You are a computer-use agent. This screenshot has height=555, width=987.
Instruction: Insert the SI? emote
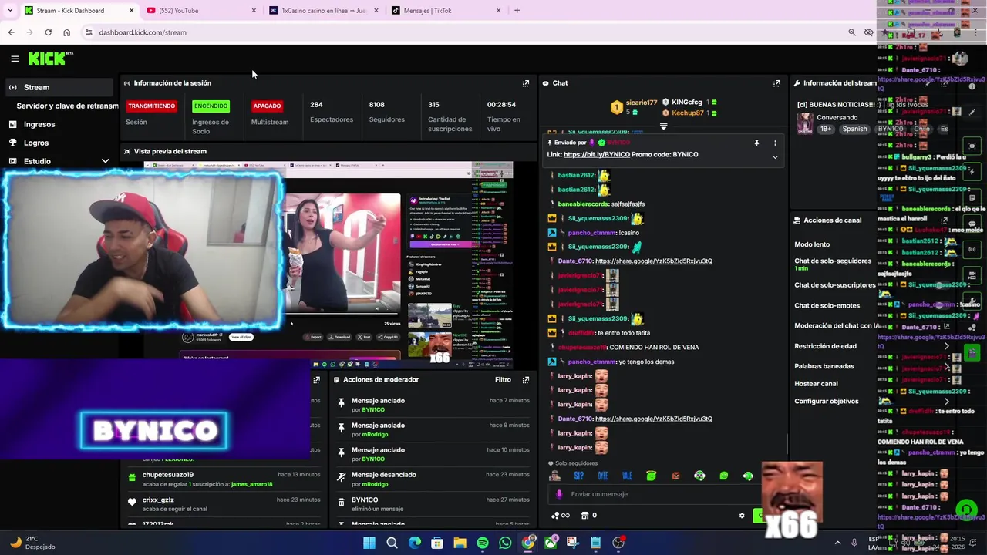click(578, 476)
